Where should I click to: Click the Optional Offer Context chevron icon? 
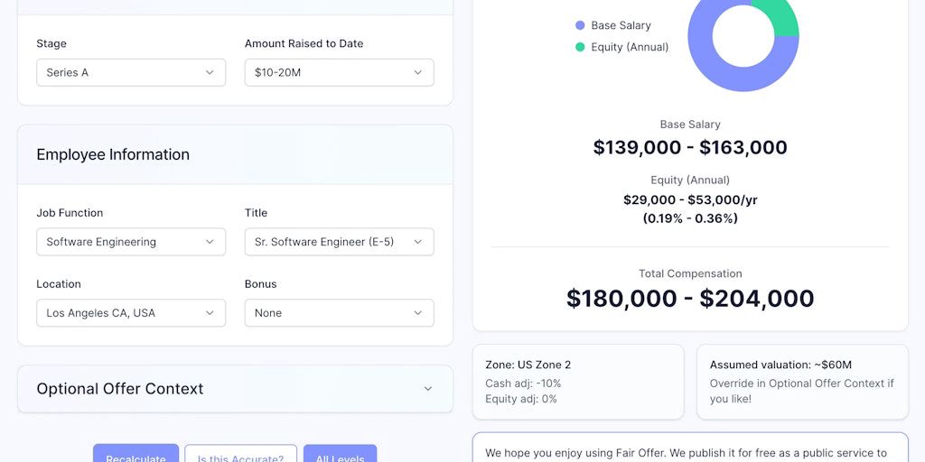428,389
